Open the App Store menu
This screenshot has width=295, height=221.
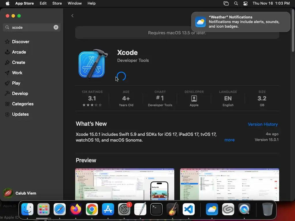[x=24, y=3]
